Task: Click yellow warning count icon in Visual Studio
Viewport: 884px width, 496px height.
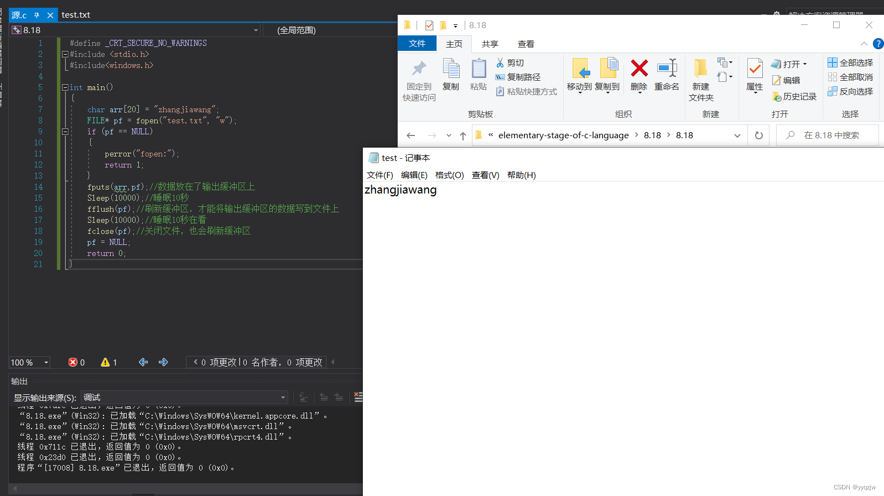Action: click(x=105, y=362)
